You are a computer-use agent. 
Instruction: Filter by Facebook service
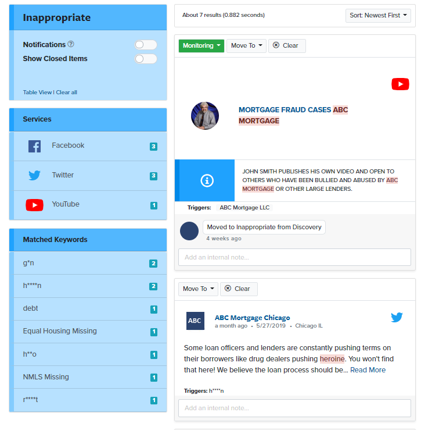pos(91,147)
